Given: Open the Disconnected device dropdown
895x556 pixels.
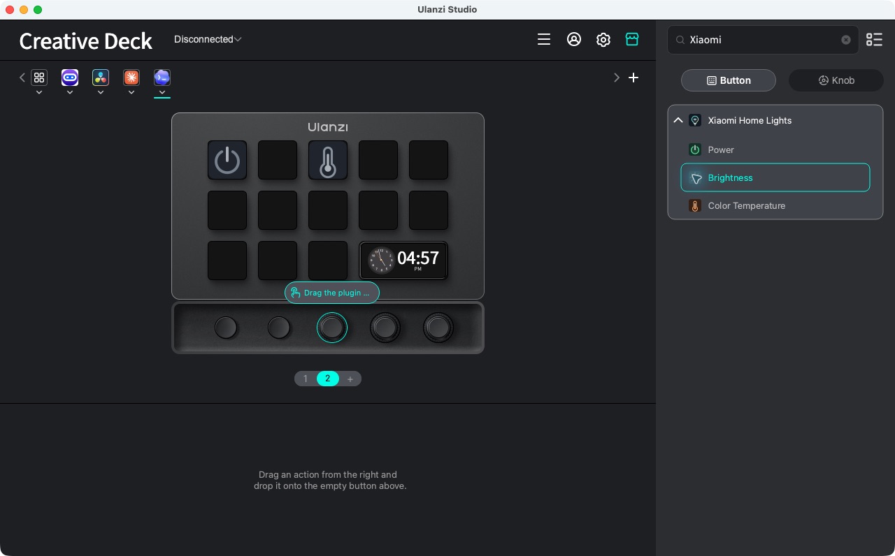Looking at the screenshot, I should (x=208, y=39).
